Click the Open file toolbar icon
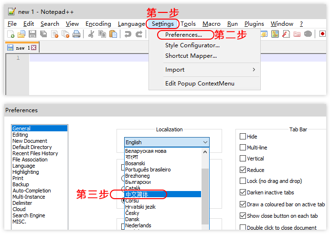Image resolution: width=330 pixels, height=234 pixels. [21, 34]
